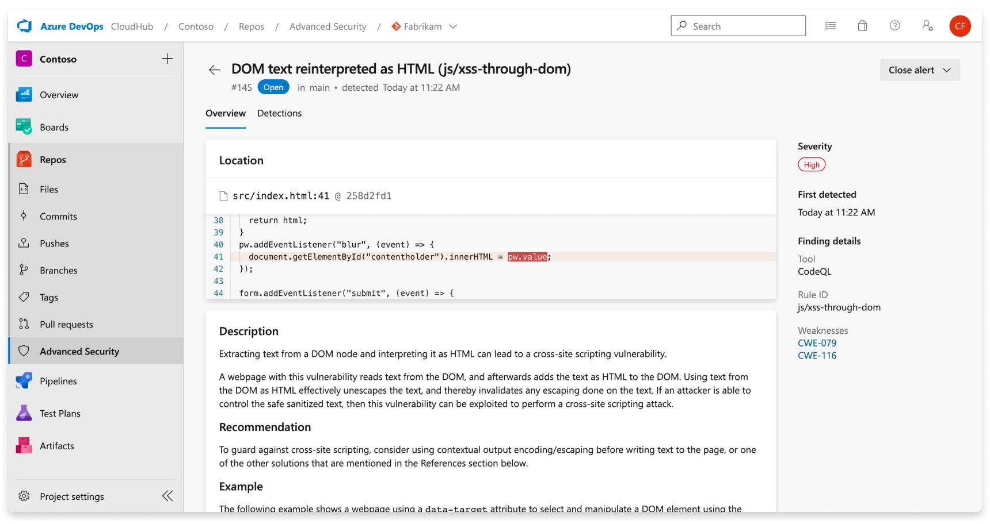Click the Advanced Security shield icon
This screenshot has height=524, width=990.
point(24,351)
